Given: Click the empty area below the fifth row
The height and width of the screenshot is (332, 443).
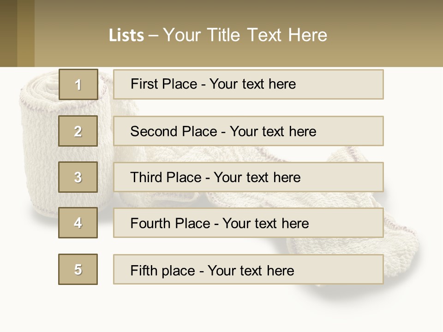Looking at the screenshot, I should (x=221, y=309).
